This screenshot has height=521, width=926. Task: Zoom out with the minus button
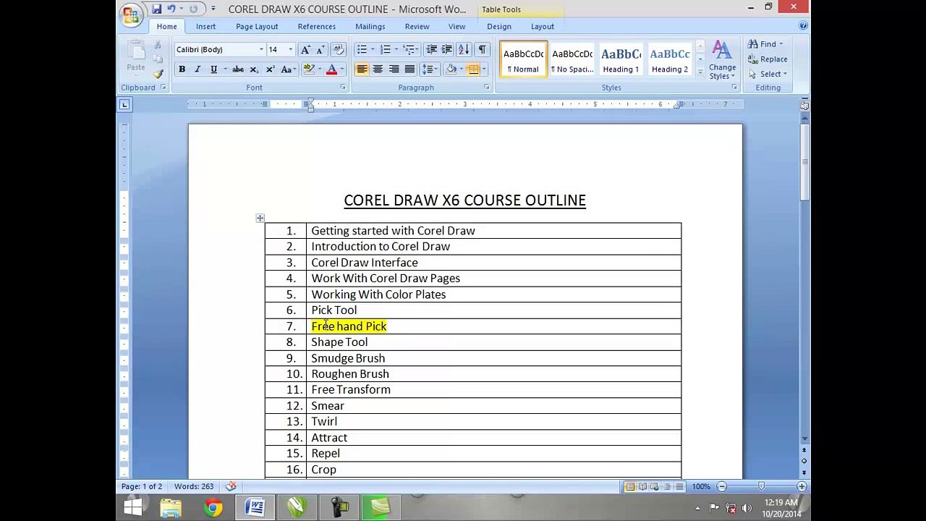[x=721, y=487]
